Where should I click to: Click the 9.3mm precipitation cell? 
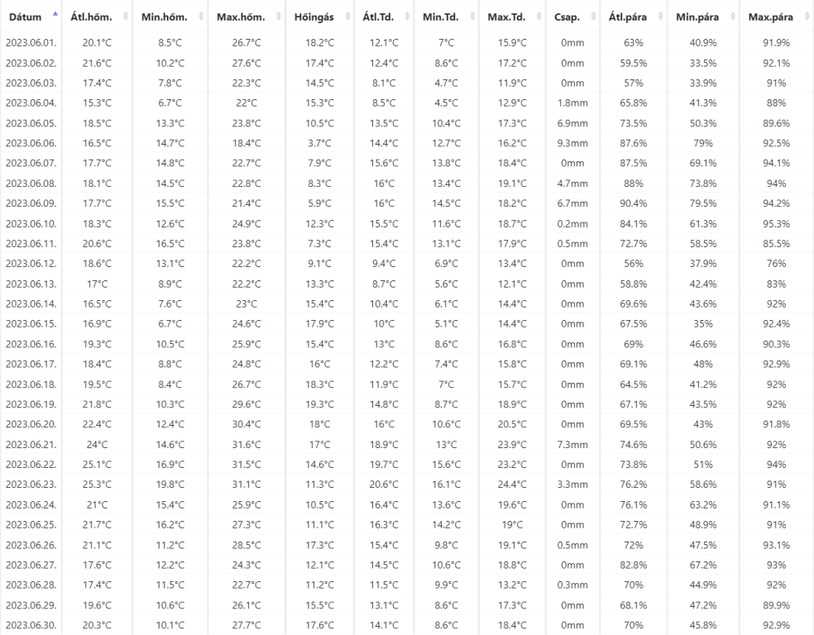pos(572,143)
